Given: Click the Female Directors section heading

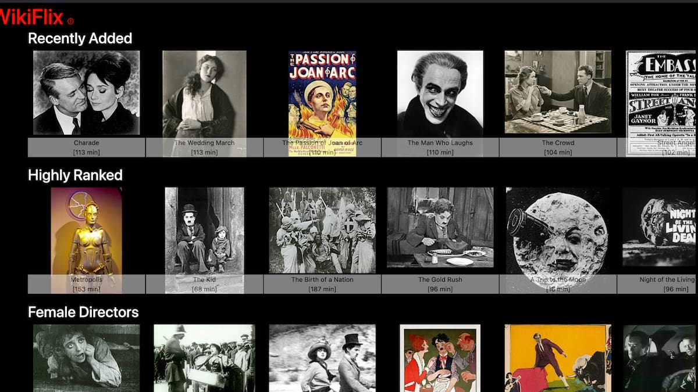Looking at the screenshot, I should [x=83, y=312].
